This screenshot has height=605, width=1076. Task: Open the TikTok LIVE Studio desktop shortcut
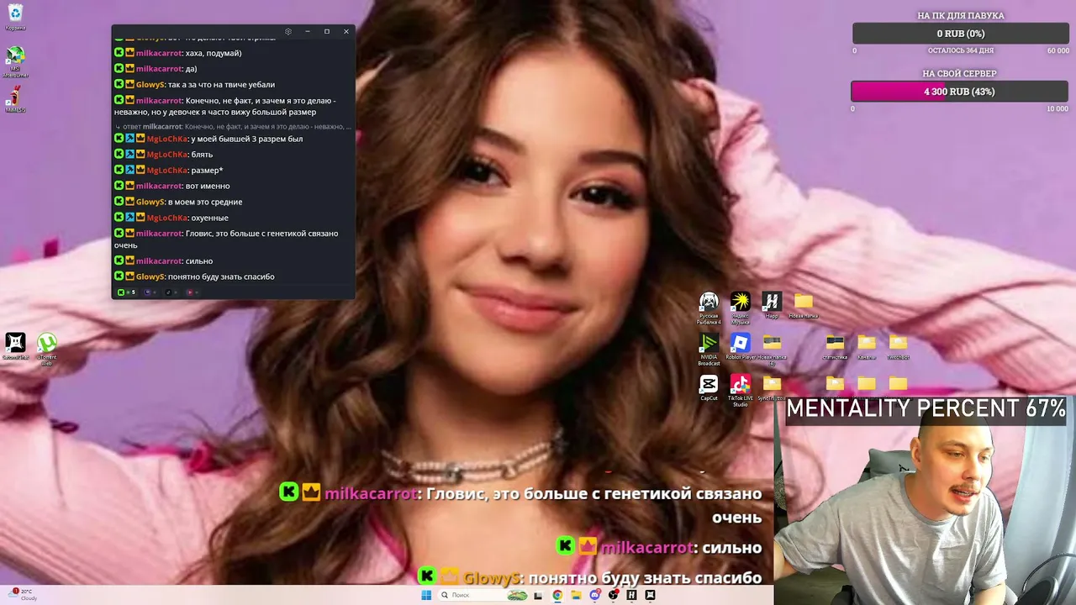tap(740, 390)
